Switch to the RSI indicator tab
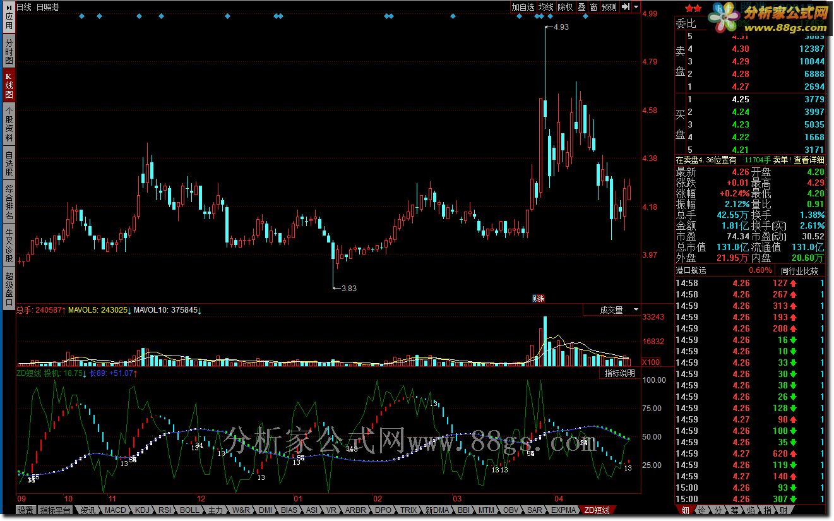This screenshot has height=521, width=834. click(165, 510)
